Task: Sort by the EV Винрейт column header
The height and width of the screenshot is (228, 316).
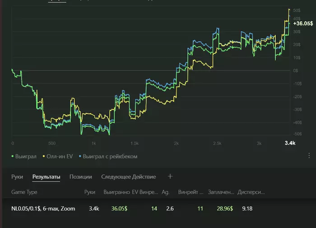Action: tap(145, 192)
